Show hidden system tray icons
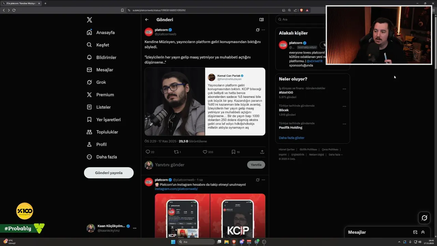Screen dimensions: 437x246 [x=399, y=242]
